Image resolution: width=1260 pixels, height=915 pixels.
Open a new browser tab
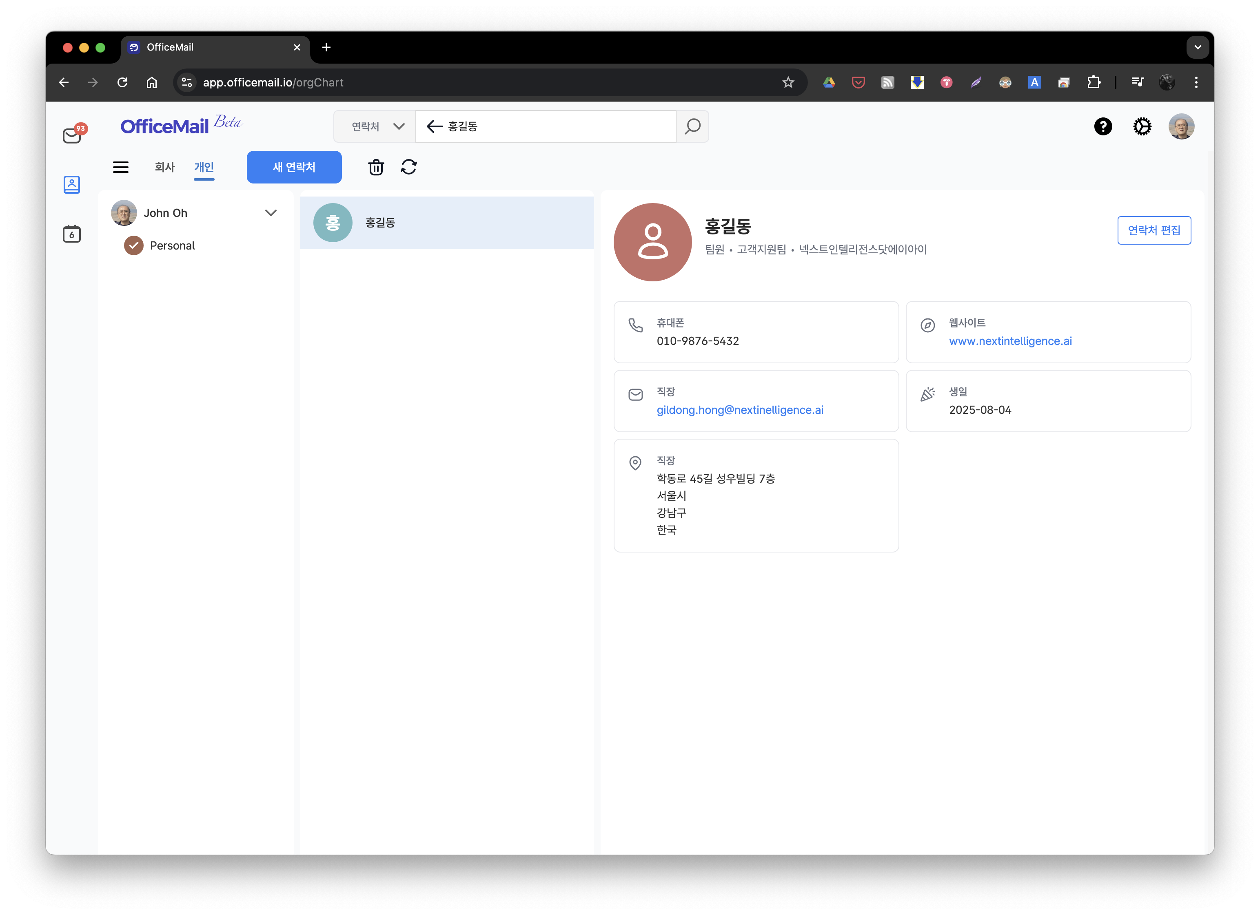[326, 48]
